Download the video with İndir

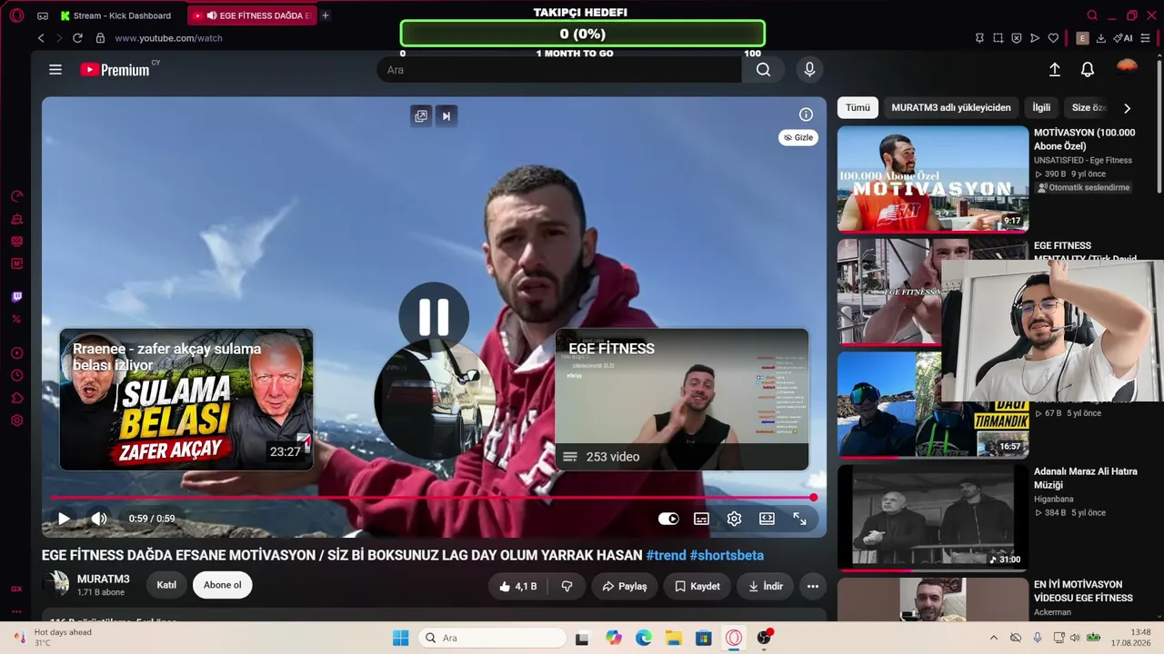[x=766, y=587]
